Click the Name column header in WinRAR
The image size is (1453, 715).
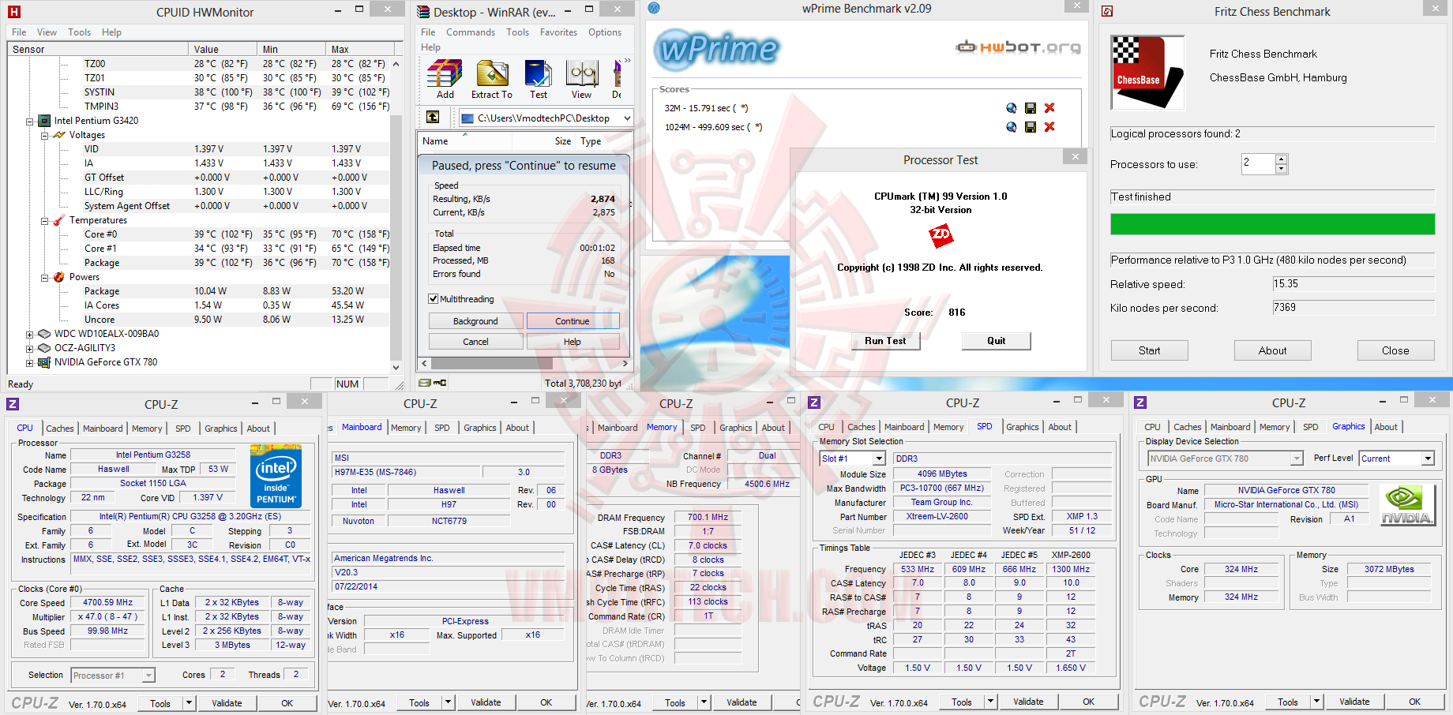(465, 141)
